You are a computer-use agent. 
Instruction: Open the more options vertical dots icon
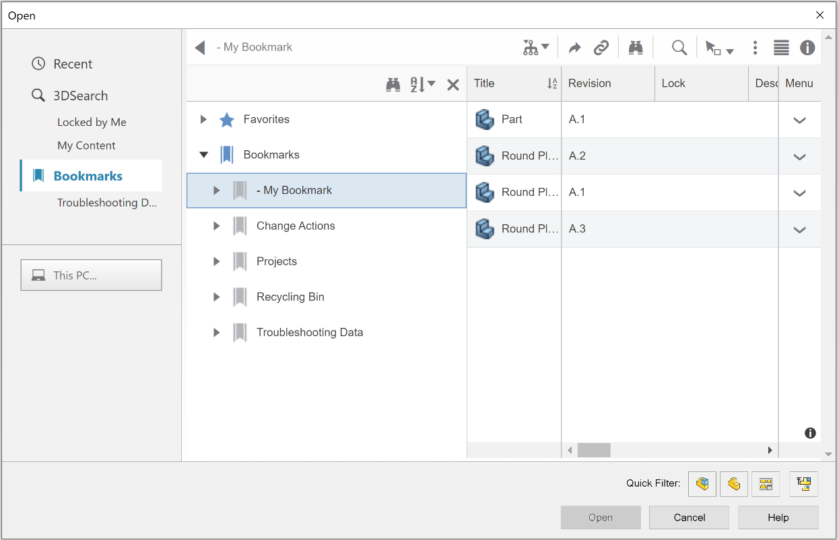[755, 47]
